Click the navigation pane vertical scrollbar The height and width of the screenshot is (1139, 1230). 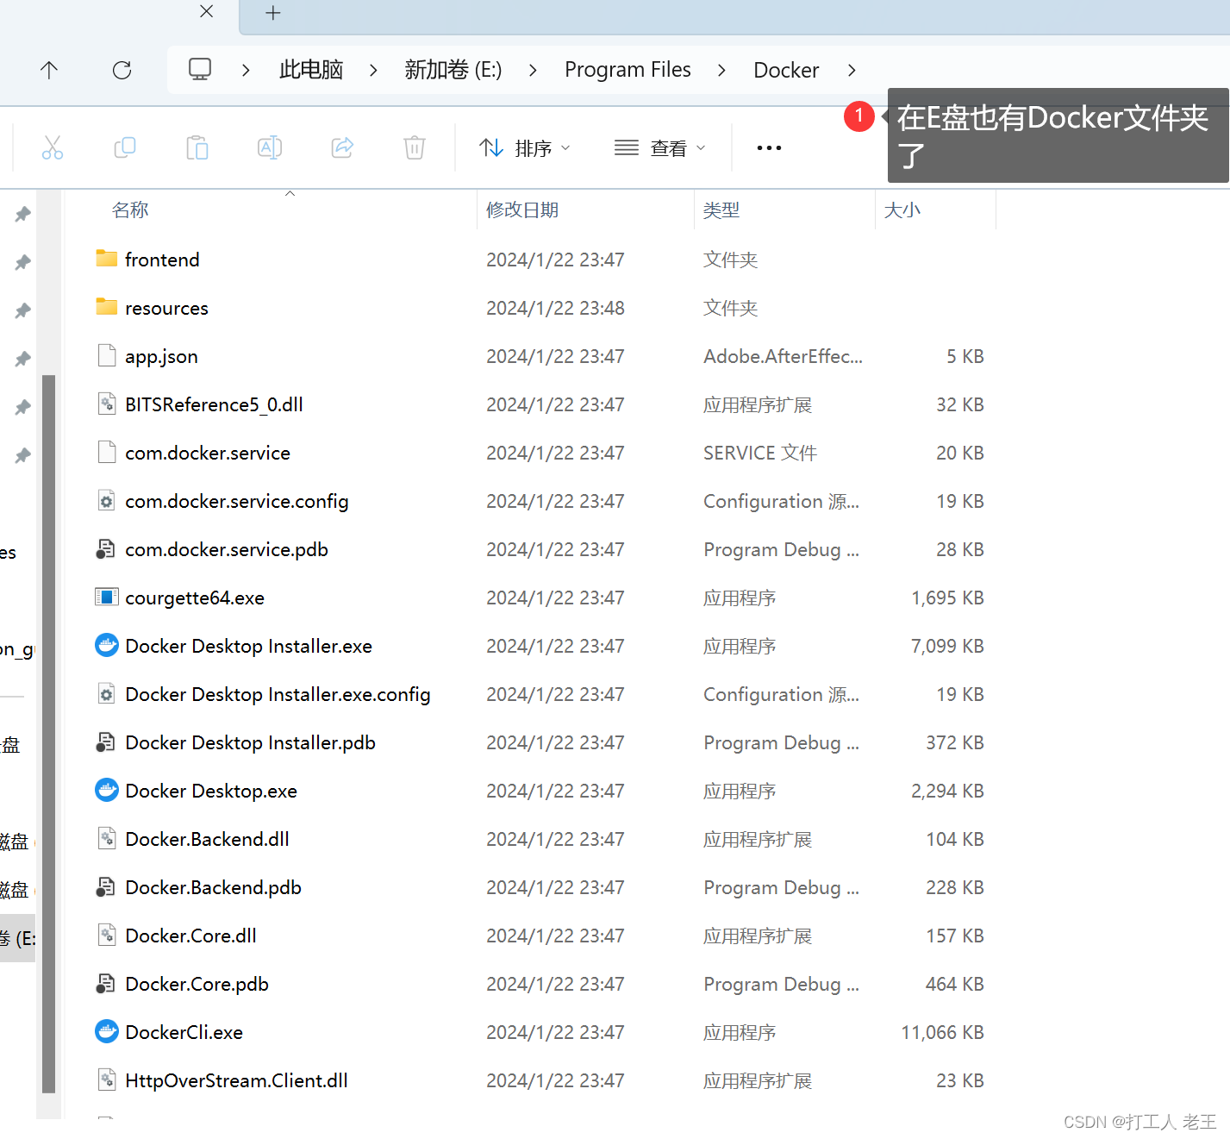tap(48, 733)
